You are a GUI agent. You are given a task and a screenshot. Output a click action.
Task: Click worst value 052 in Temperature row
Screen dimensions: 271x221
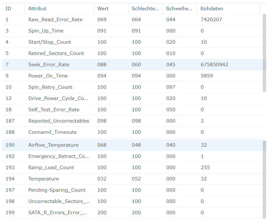click(x=136, y=179)
